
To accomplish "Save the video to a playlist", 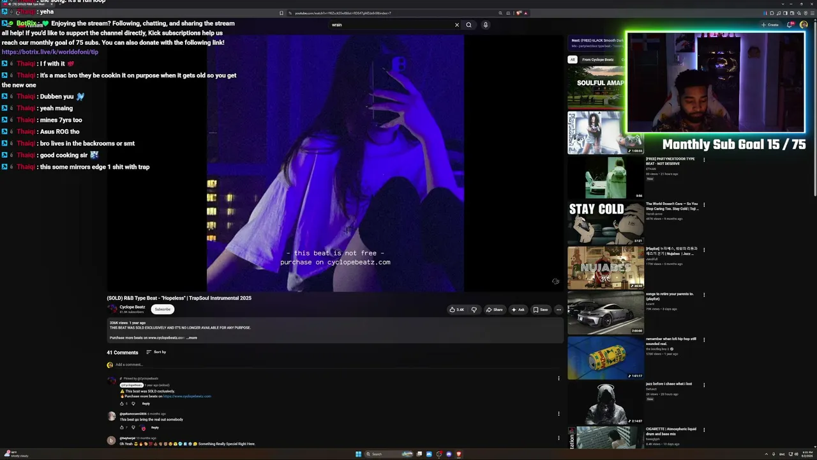I will [541, 310].
